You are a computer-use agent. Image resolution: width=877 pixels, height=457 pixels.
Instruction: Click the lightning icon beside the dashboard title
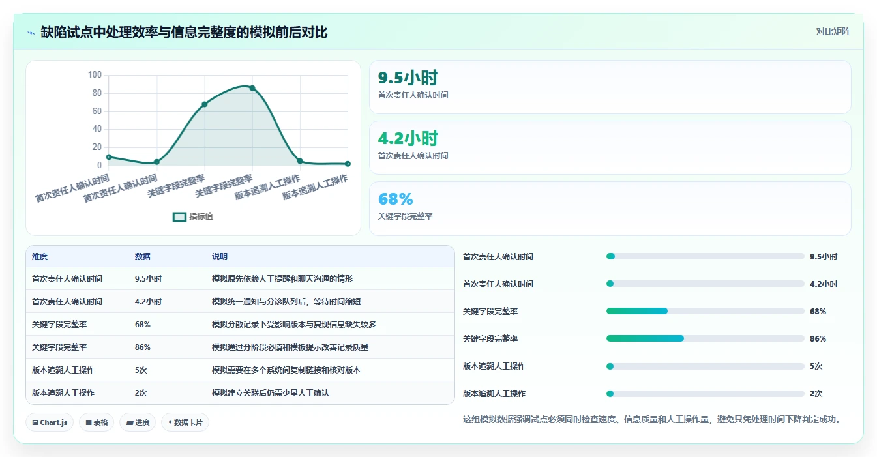(31, 32)
